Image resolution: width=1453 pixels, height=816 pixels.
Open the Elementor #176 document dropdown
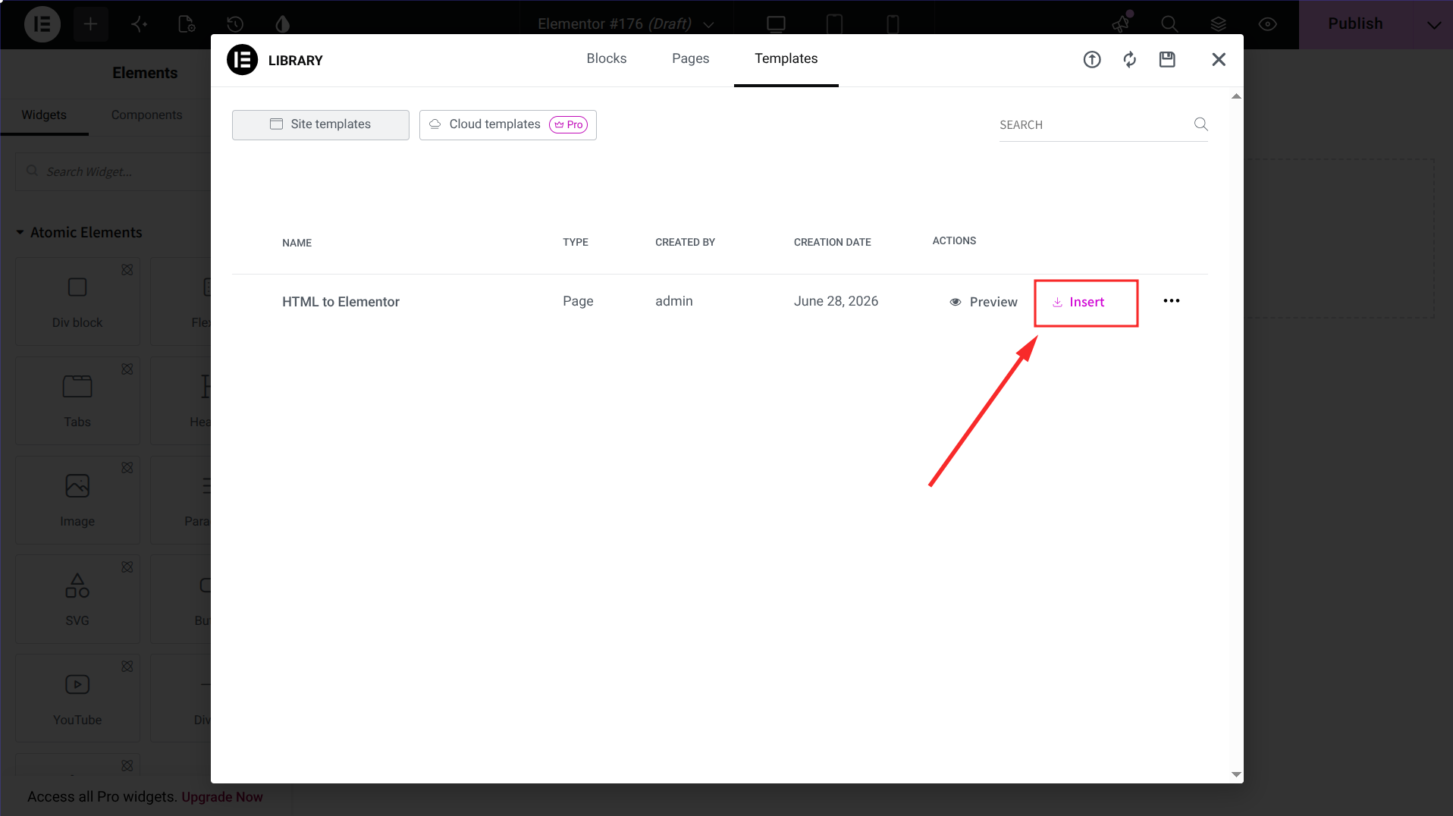coord(626,24)
